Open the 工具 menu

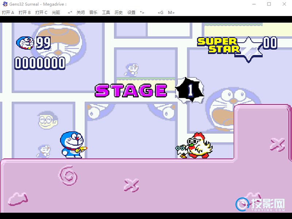coord(106,12)
